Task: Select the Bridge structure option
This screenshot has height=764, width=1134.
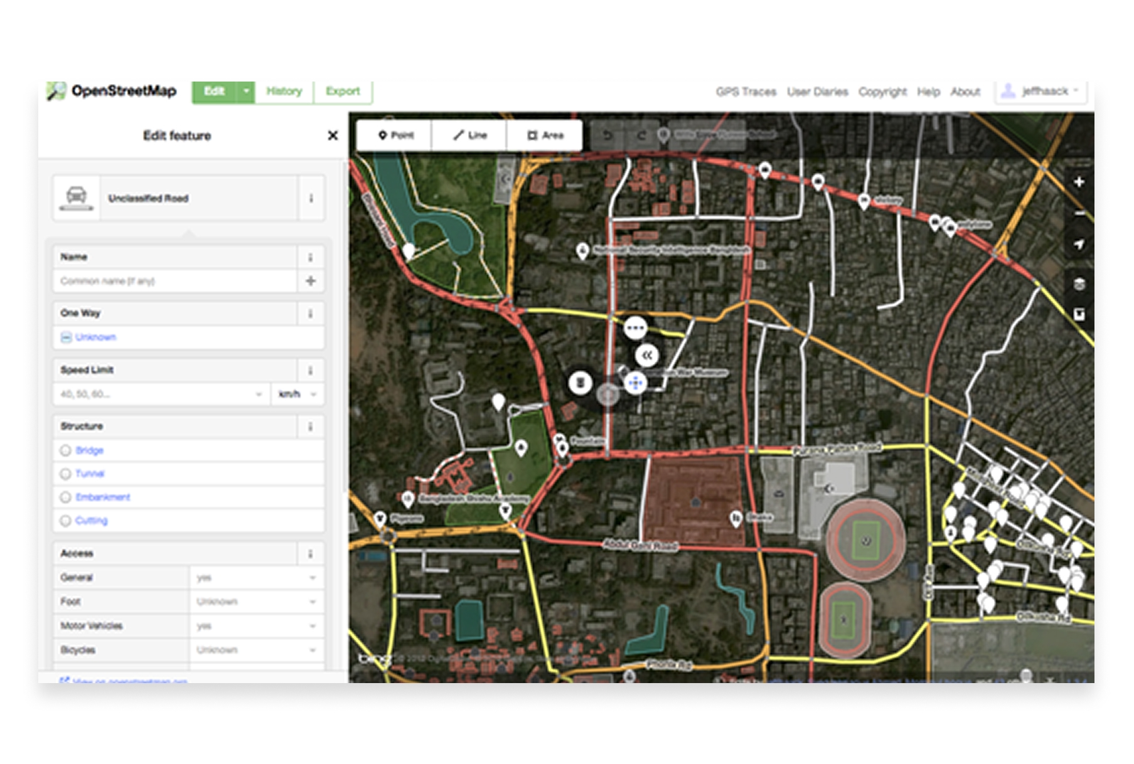Action: click(x=89, y=450)
